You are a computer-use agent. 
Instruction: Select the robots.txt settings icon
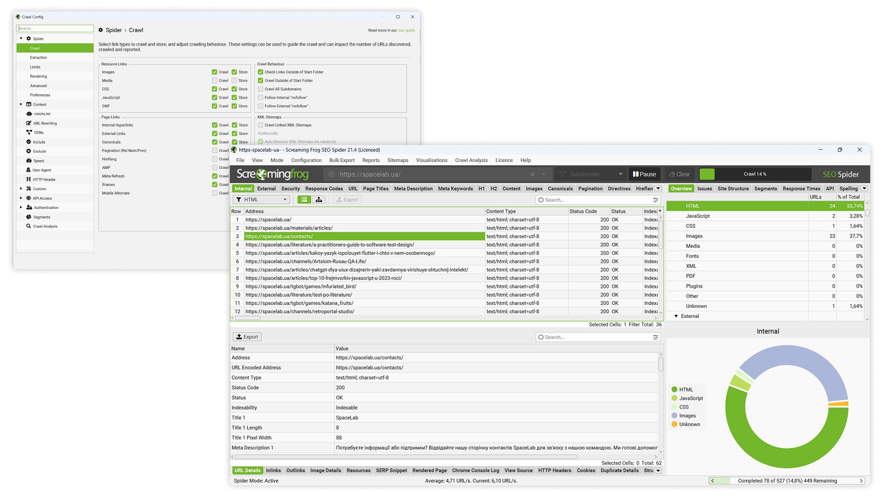click(30, 114)
